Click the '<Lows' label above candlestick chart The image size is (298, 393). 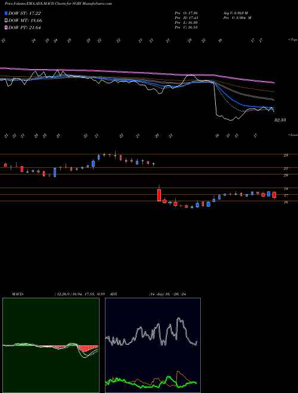coord(293,135)
